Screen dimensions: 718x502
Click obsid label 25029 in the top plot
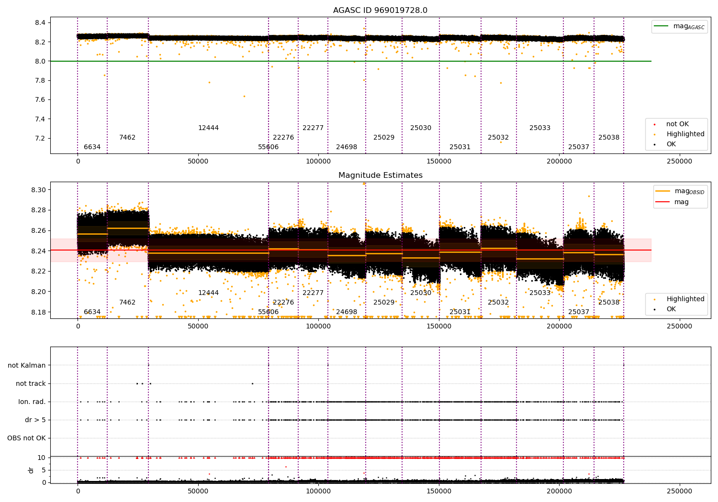point(384,138)
